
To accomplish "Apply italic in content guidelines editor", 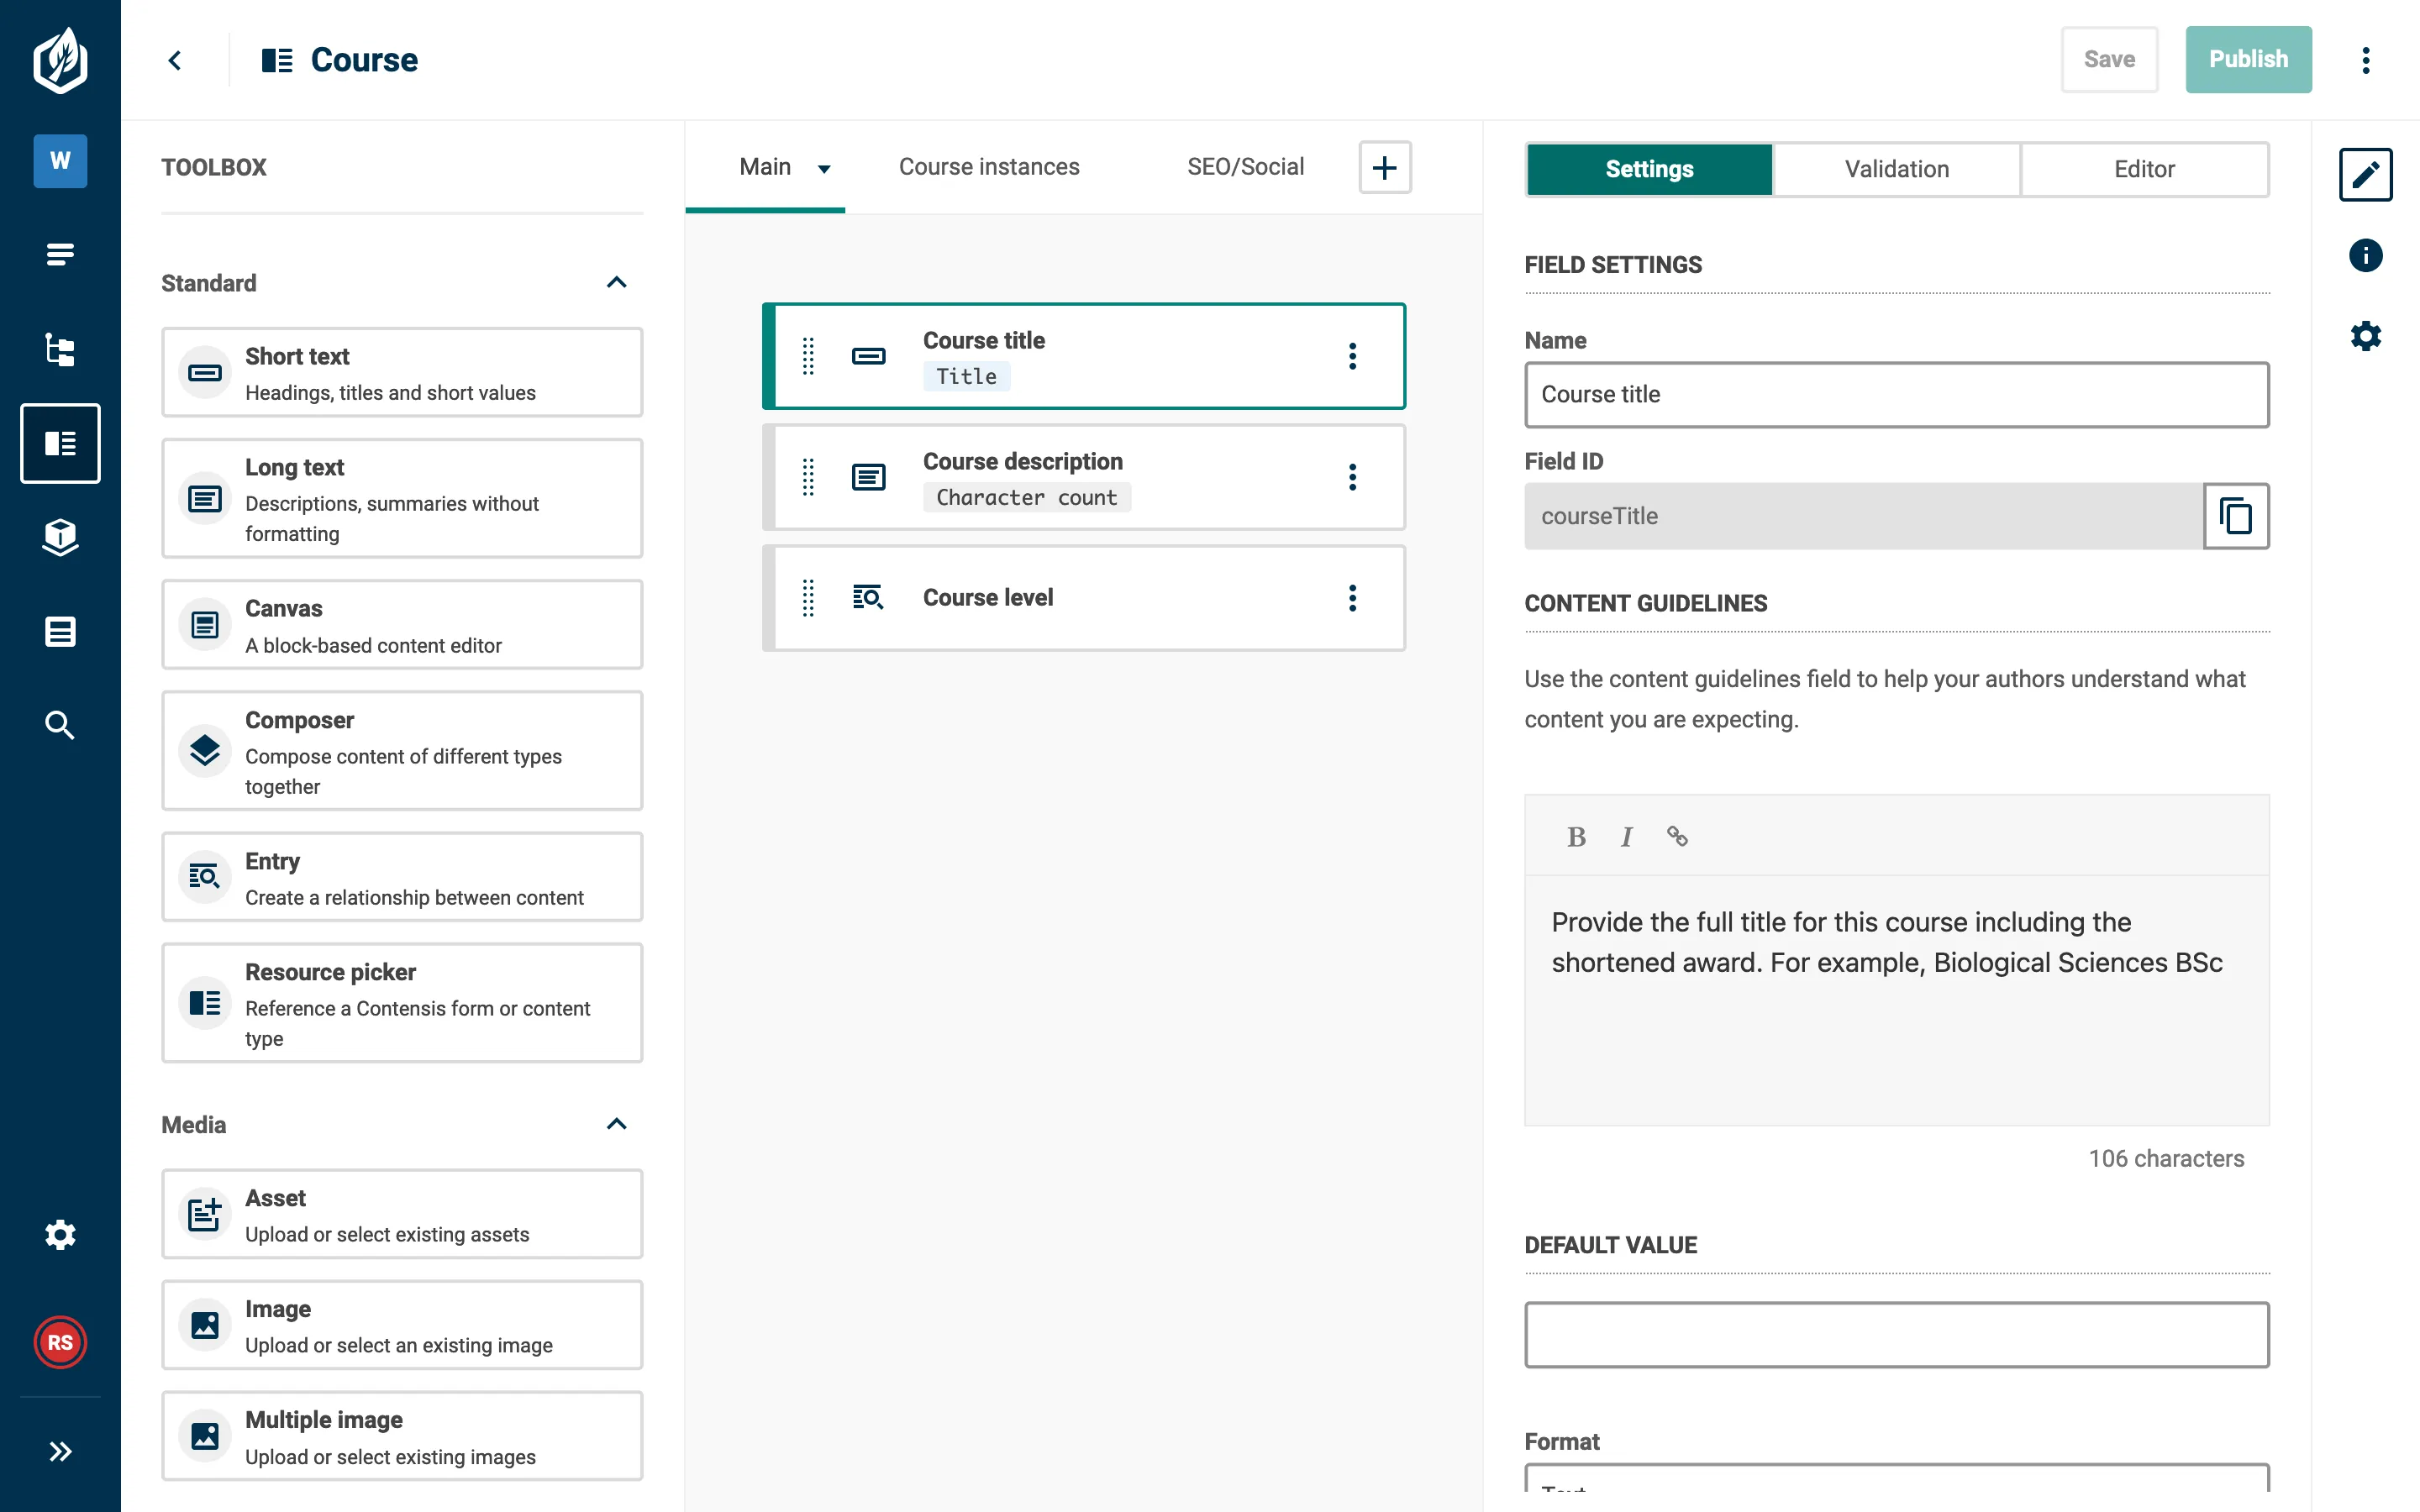I will (1627, 837).
